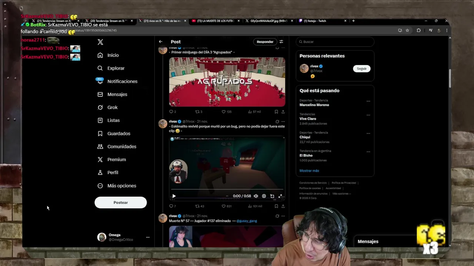Switch to the YouTube LA MUERTE DE LOS FUTBOL tab
This screenshot has height=266, width=474.
coord(216,21)
